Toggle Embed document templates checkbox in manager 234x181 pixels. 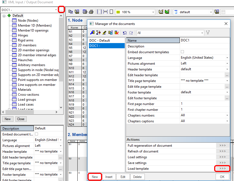(182, 52)
